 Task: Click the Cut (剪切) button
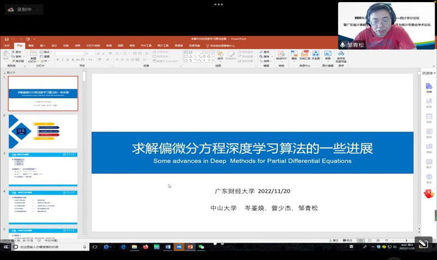[16, 52]
